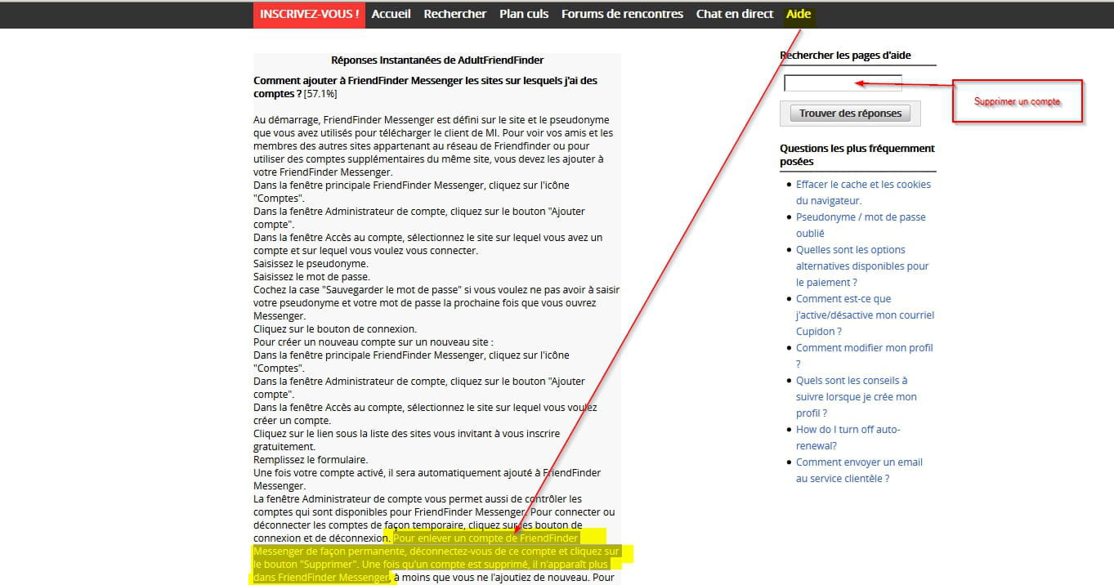Click the red Supprimer un compte annotation box
1114x585 pixels.
1017,101
